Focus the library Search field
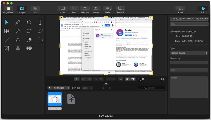 [151, 88]
